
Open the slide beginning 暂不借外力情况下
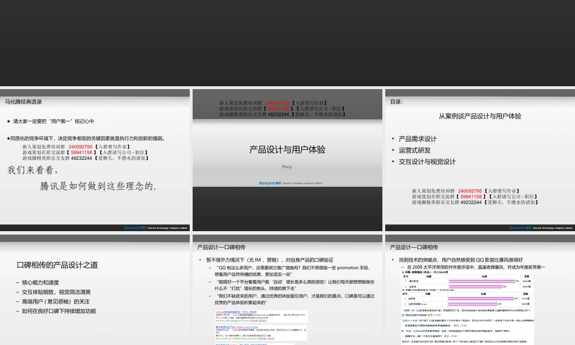coord(287,290)
